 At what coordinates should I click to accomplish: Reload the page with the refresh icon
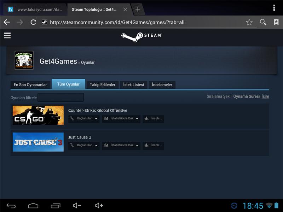33,22
